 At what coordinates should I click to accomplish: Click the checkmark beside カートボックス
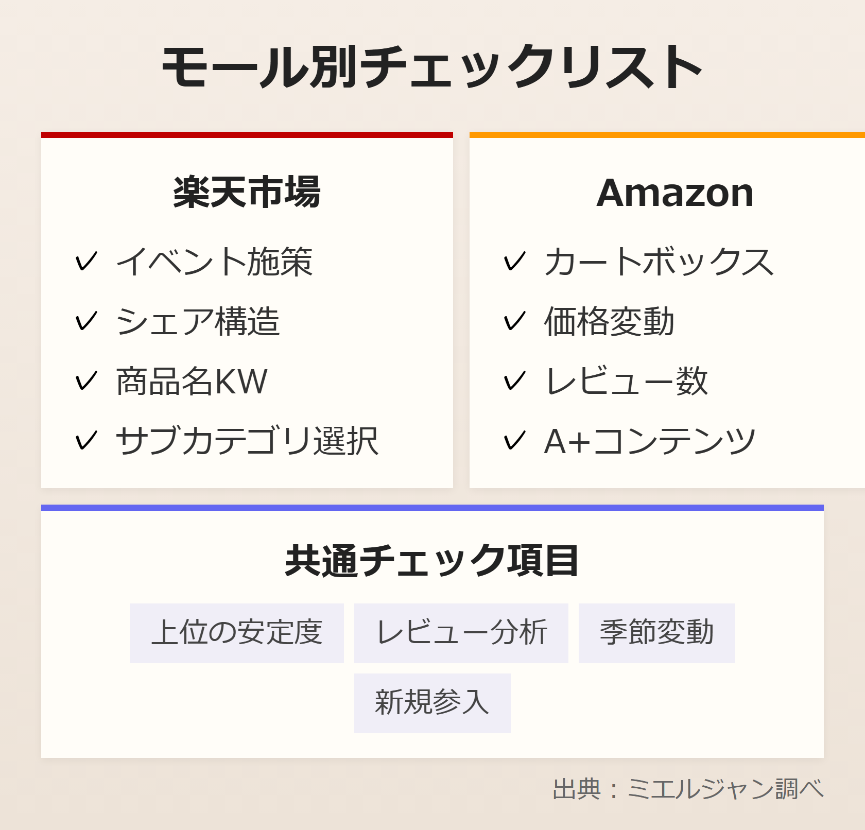(x=514, y=262)
